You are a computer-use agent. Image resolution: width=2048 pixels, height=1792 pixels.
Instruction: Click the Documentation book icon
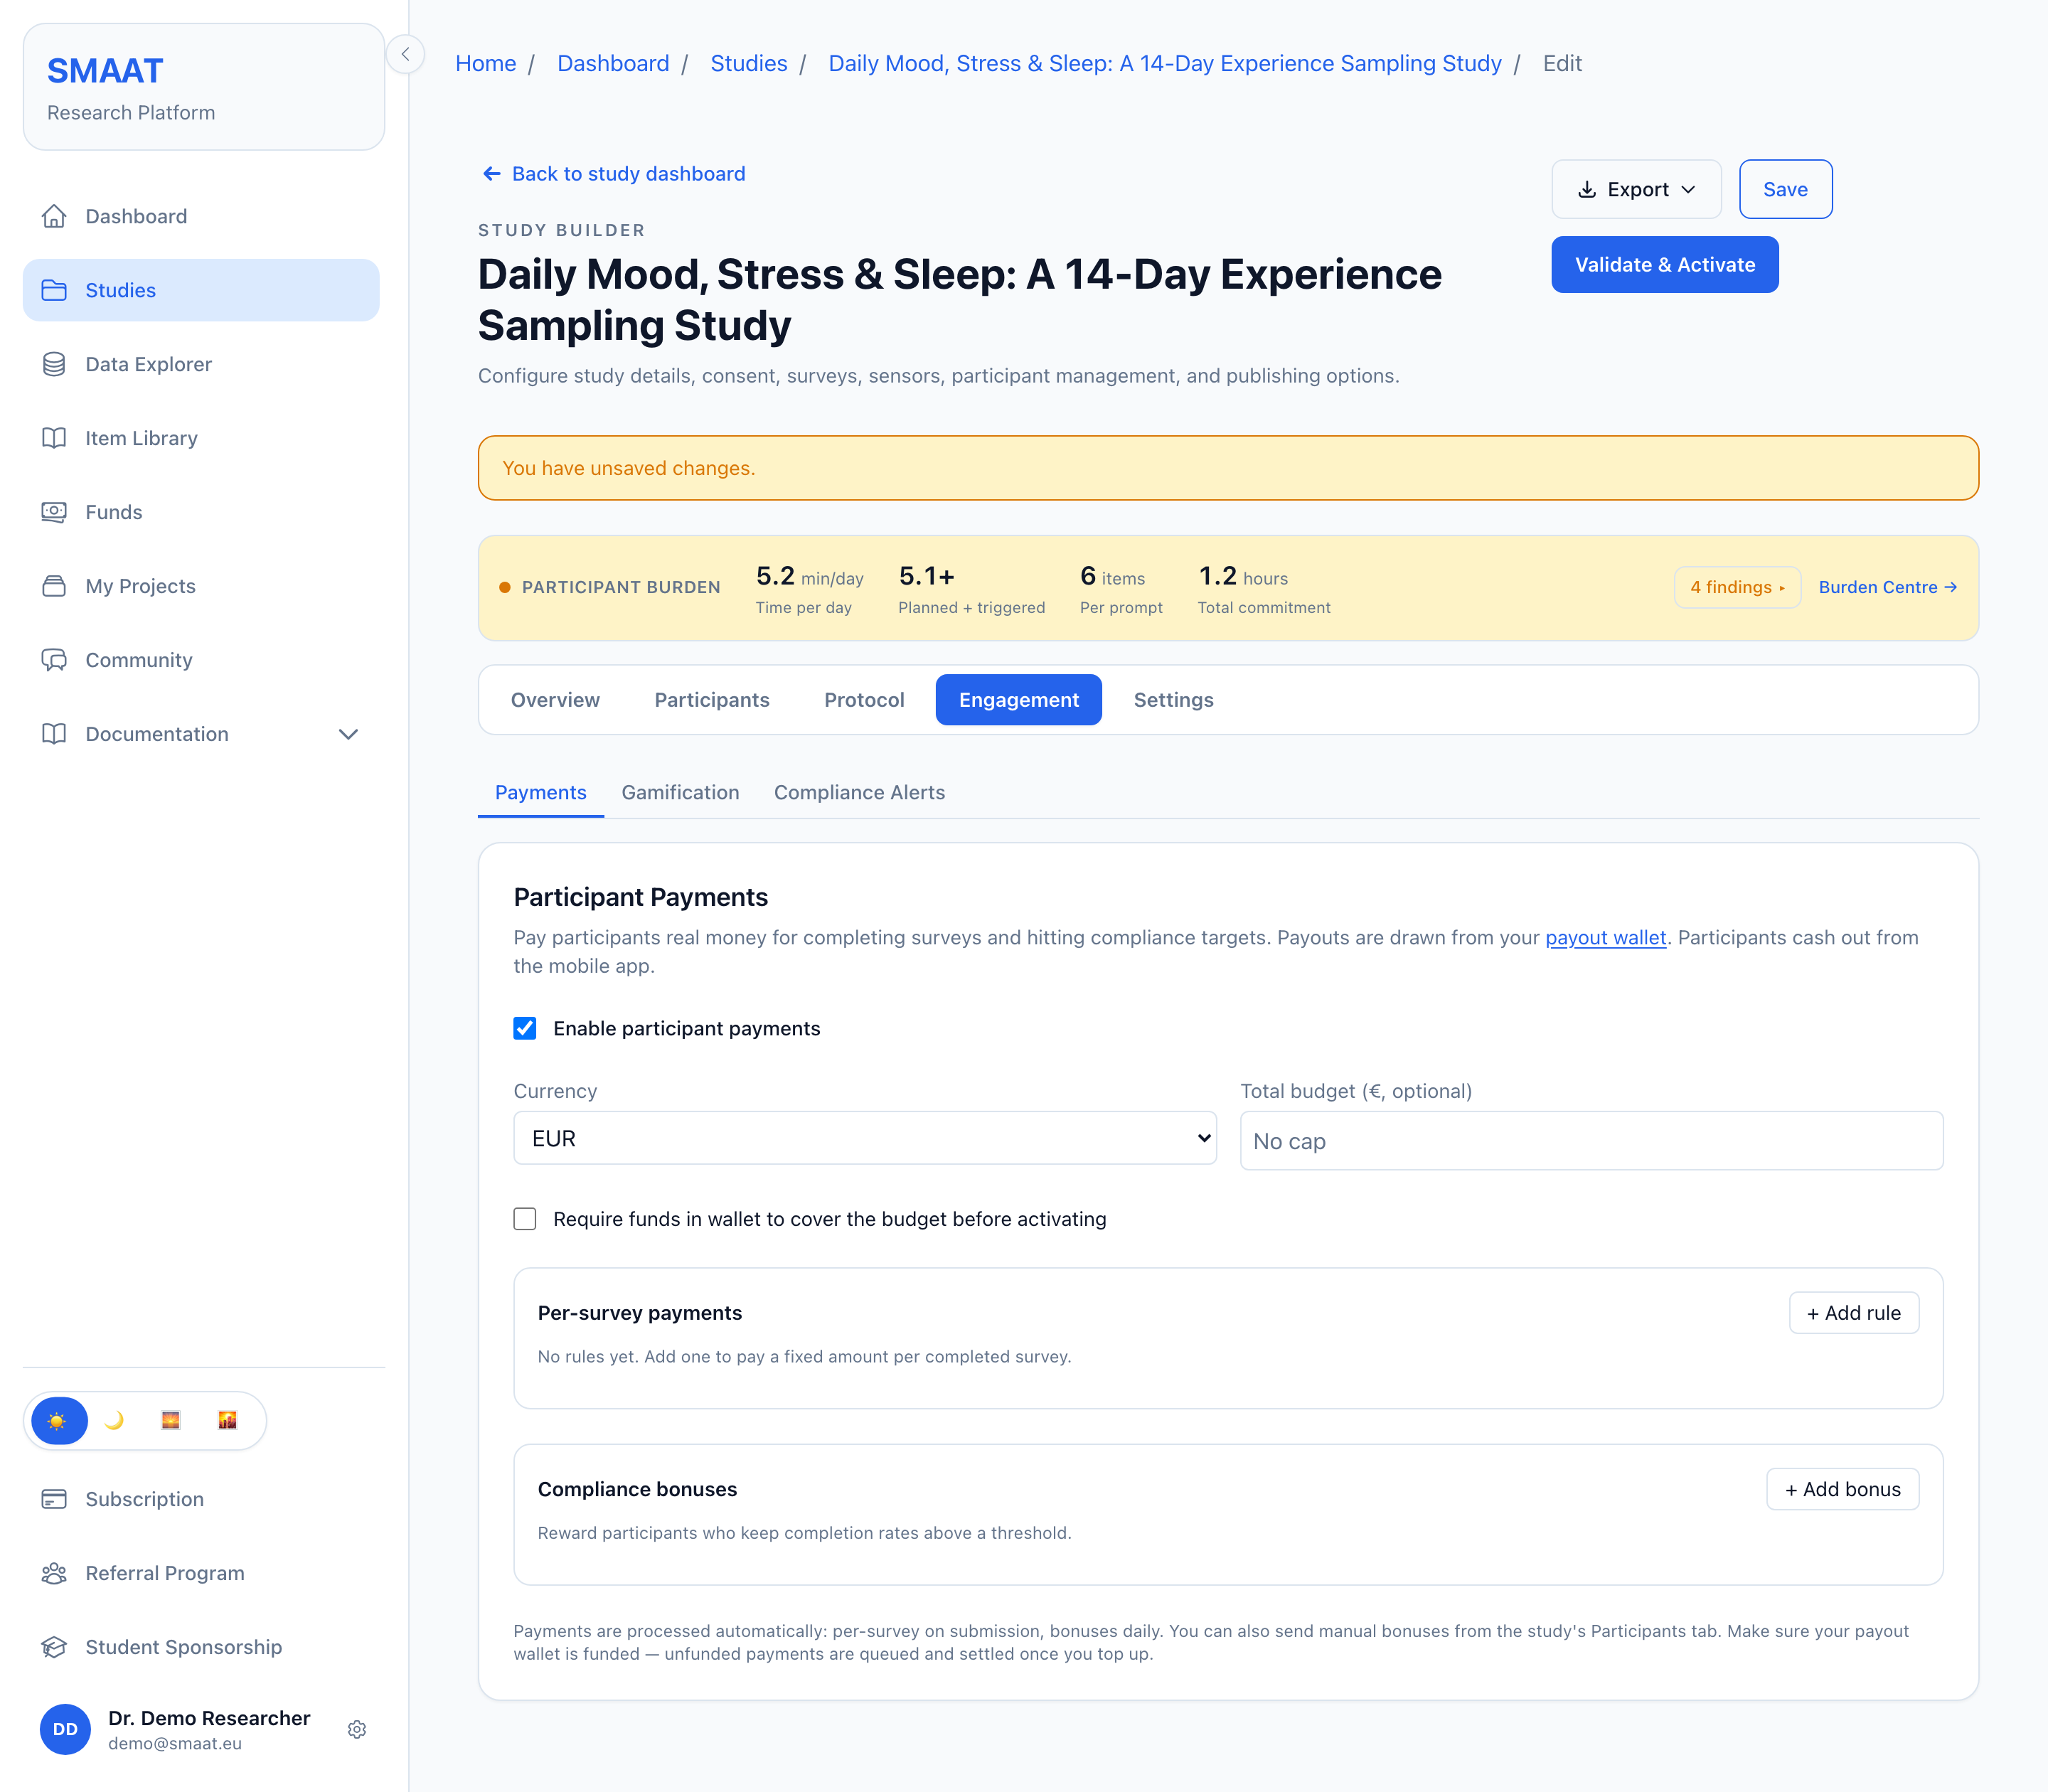pos(54,734)
